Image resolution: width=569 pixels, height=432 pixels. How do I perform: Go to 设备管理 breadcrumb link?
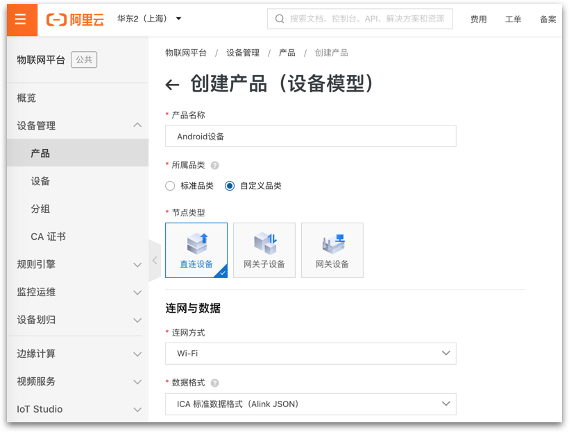(x=243, y=53)
